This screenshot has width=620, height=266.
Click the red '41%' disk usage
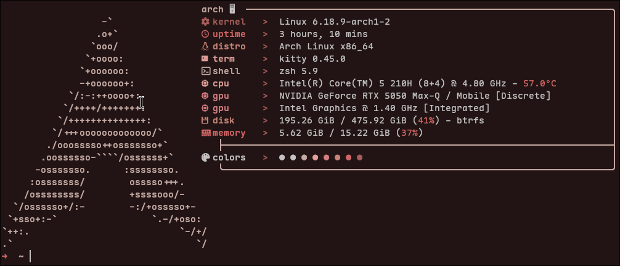pos(426,120)
